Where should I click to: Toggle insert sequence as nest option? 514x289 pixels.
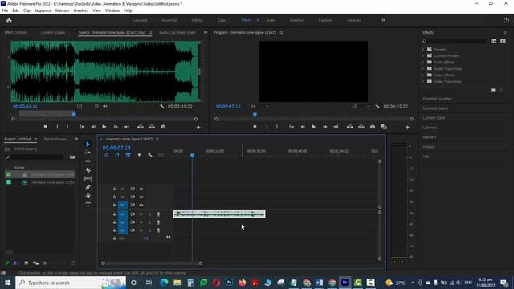(106, 155)
